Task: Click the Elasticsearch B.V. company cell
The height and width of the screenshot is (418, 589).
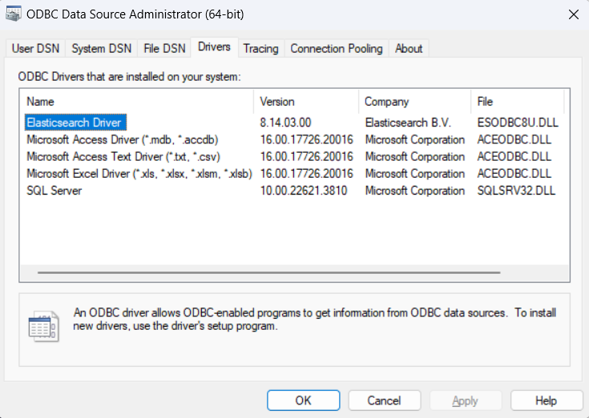Action: pos(408,123)
